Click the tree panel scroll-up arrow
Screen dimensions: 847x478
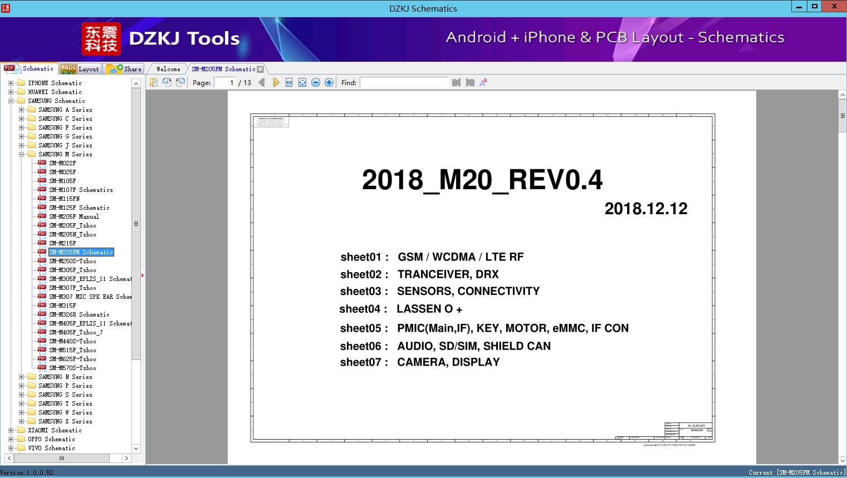coord(136,83)
